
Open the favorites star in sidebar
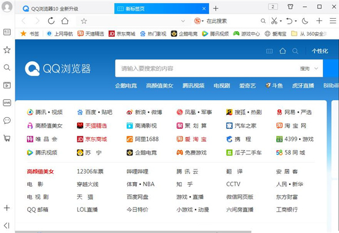[x=7, y=50]
